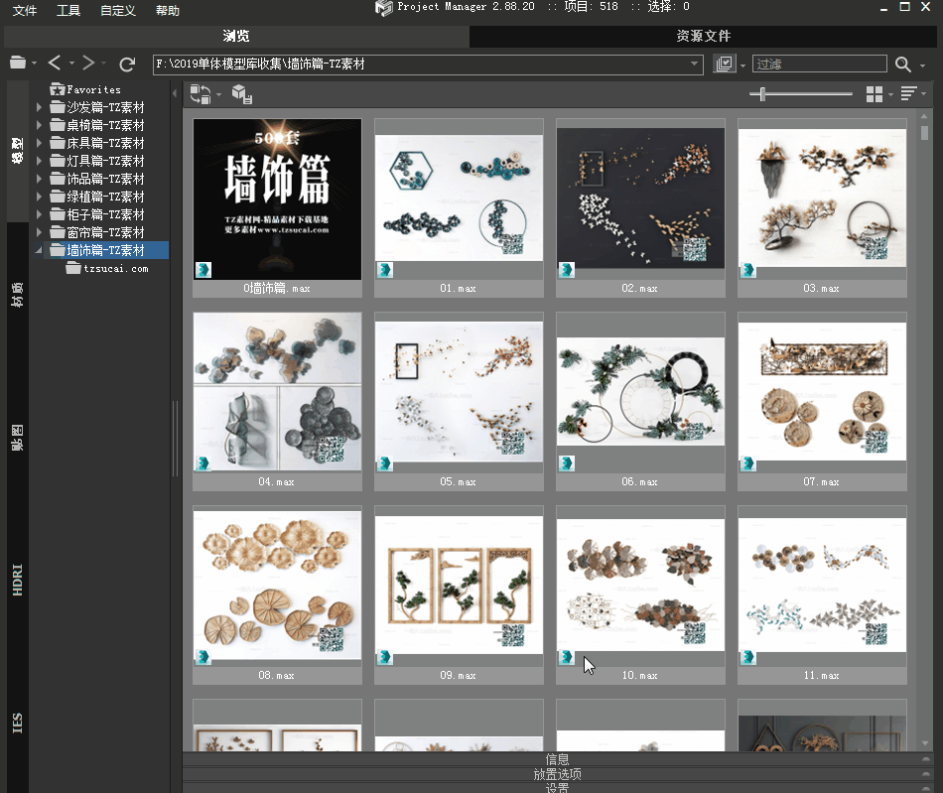Click the search magnifier icon
This screenshot has height=793, width=943.
click(x=902, y=65)
